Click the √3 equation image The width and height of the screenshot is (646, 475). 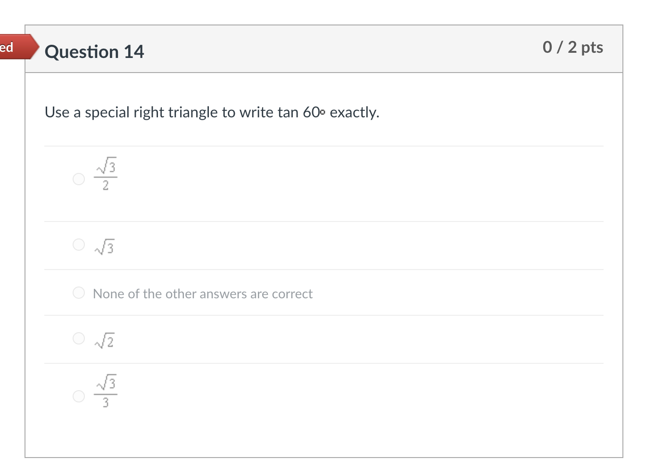105,246
